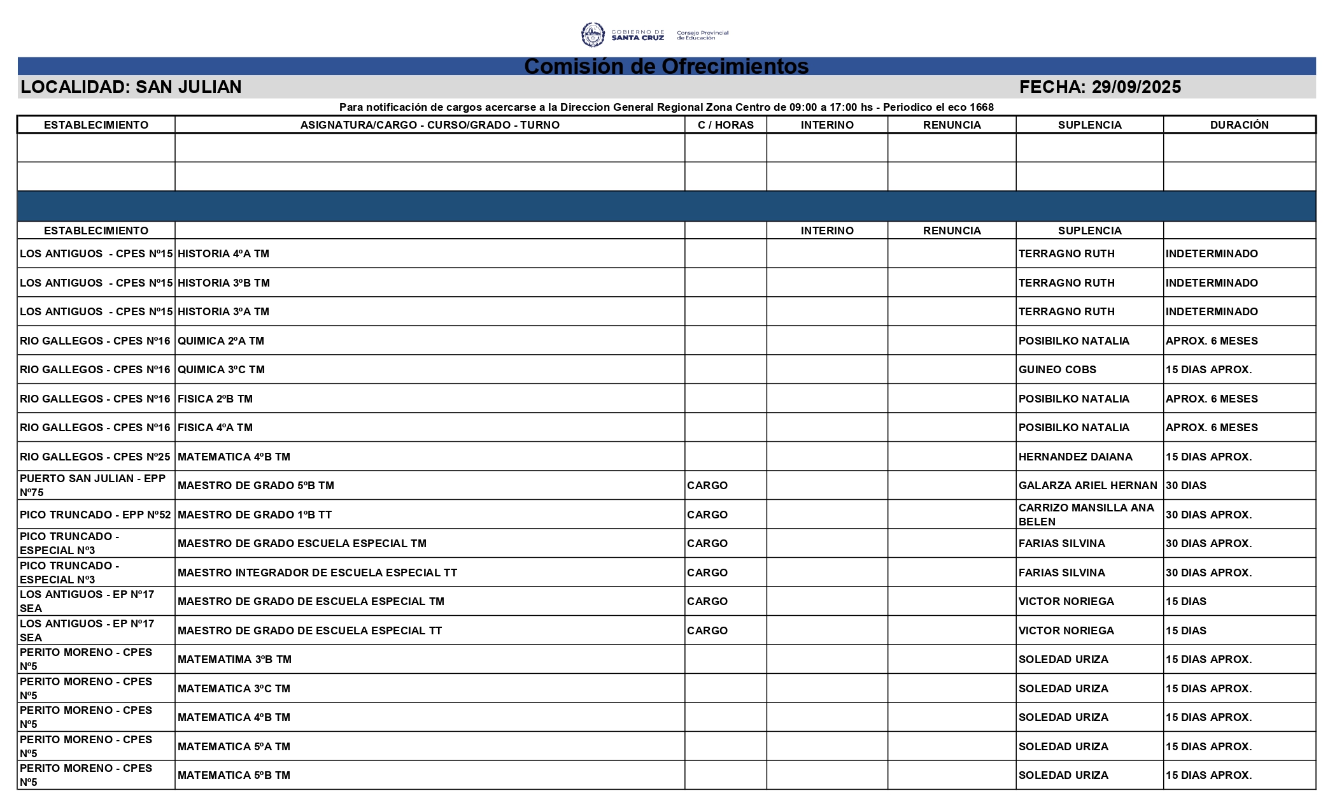This screenshot has width=1337, height=812.
Task: Click PUERTO SAN JULIAN - EPP Nº75 cell
Action: click(x=92, y=485)
